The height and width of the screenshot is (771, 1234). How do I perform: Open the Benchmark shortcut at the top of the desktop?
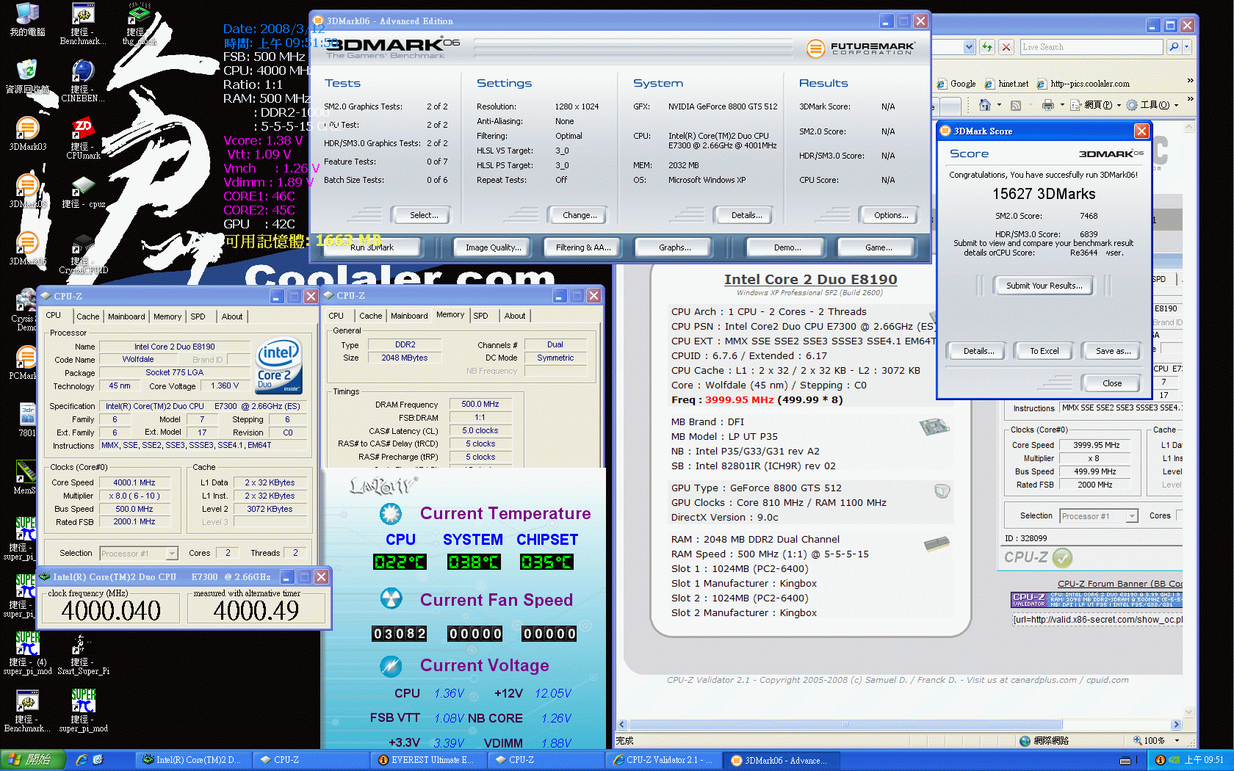click(83, 22)
